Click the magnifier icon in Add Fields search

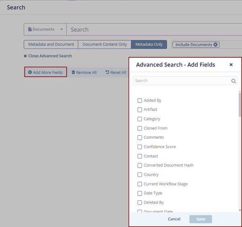234,81
